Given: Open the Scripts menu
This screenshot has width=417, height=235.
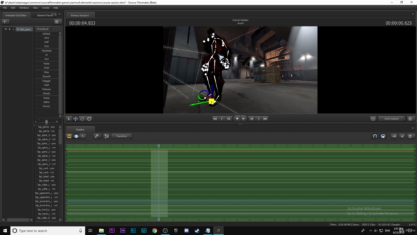Looking at the screenshot, I should pyautogui.click(x=46, y=8).
